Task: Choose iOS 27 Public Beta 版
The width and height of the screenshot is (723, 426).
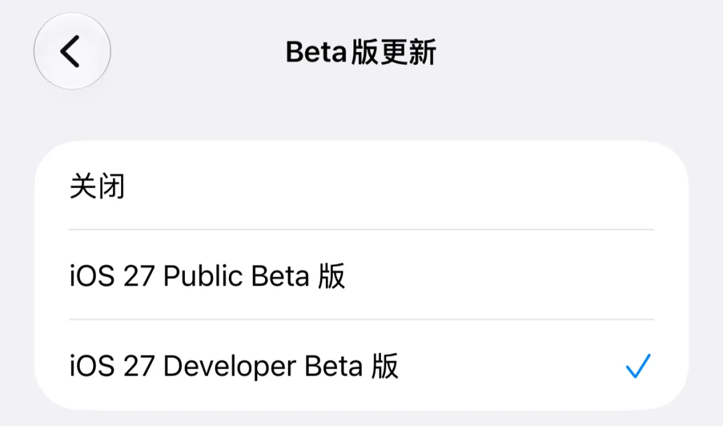Action: coord(361,275)
